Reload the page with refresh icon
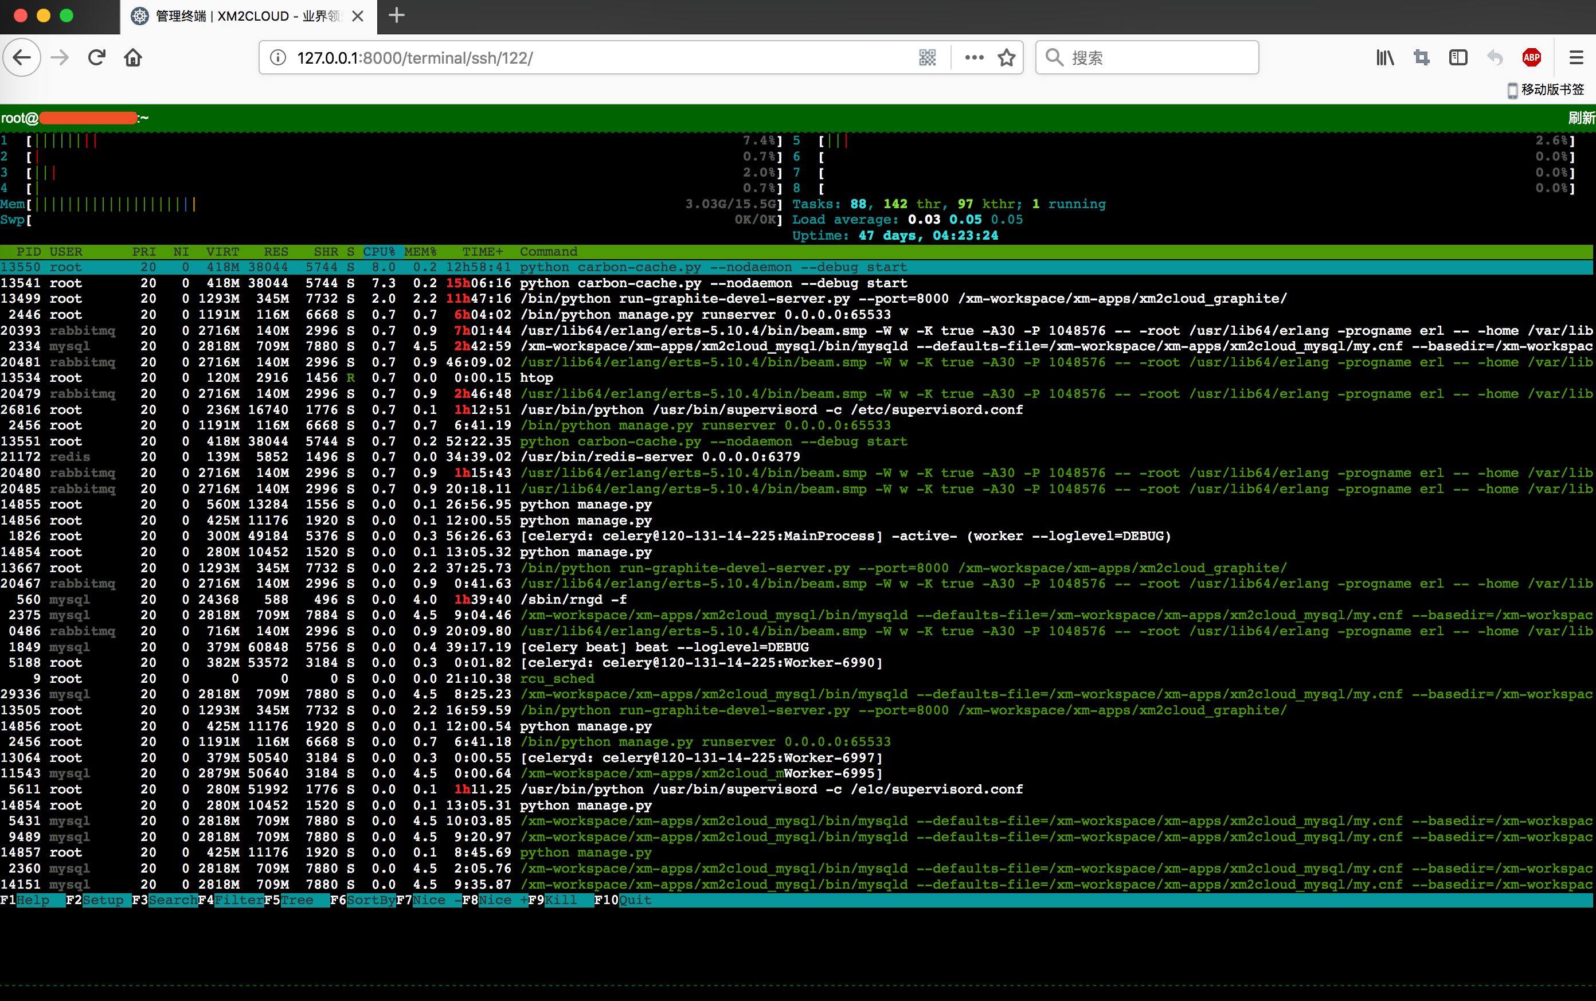This screenshot has width=1596, height=1001. pyautogui.click(x=97, y=57)
